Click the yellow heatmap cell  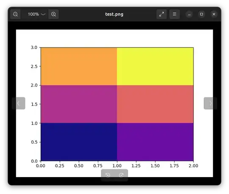coord(155,67)
